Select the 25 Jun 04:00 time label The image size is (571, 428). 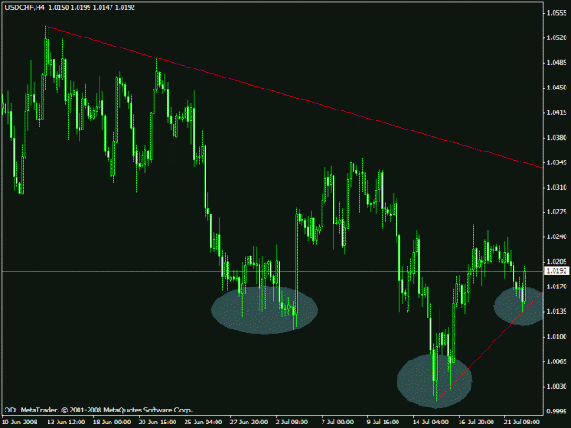pos(203,423)
